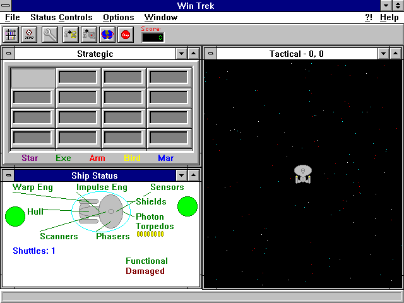Click the blue Mar legend label

pos(166,158)
